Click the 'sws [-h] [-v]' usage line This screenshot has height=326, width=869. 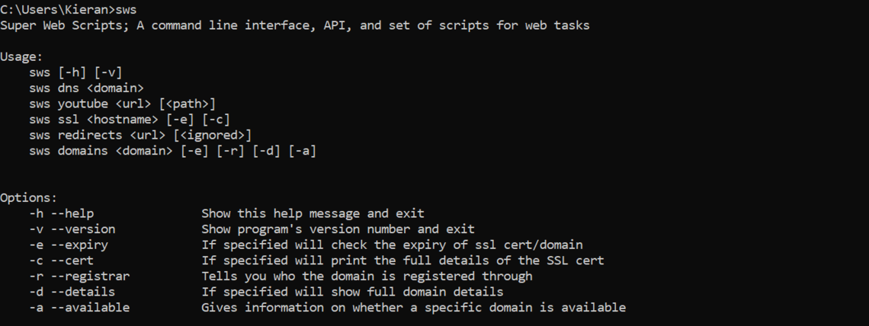tap(75, 72)
